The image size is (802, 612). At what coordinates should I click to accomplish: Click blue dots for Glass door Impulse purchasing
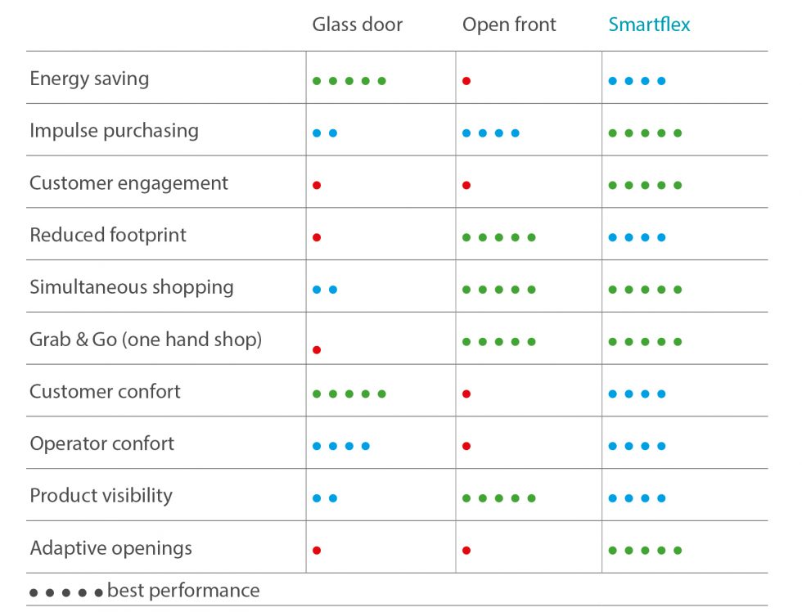pos(325,133)
